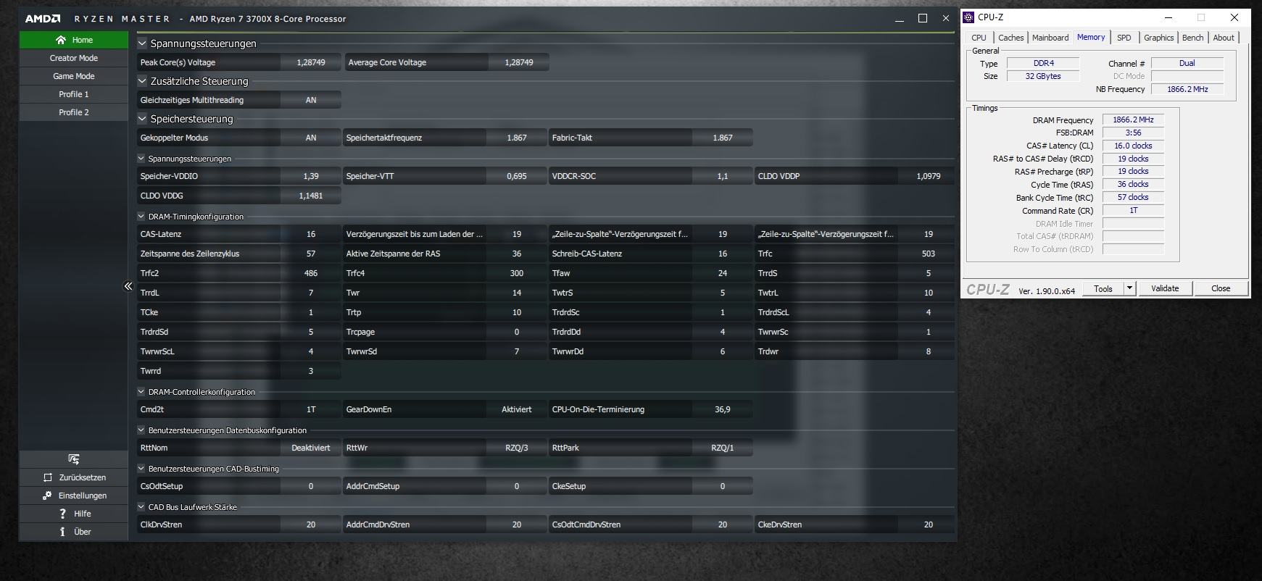This screenshot has height=581, width=1262.
Task: Click Peak Core(s) Voltage value 1,28749
Action: [x=311, y=62]
